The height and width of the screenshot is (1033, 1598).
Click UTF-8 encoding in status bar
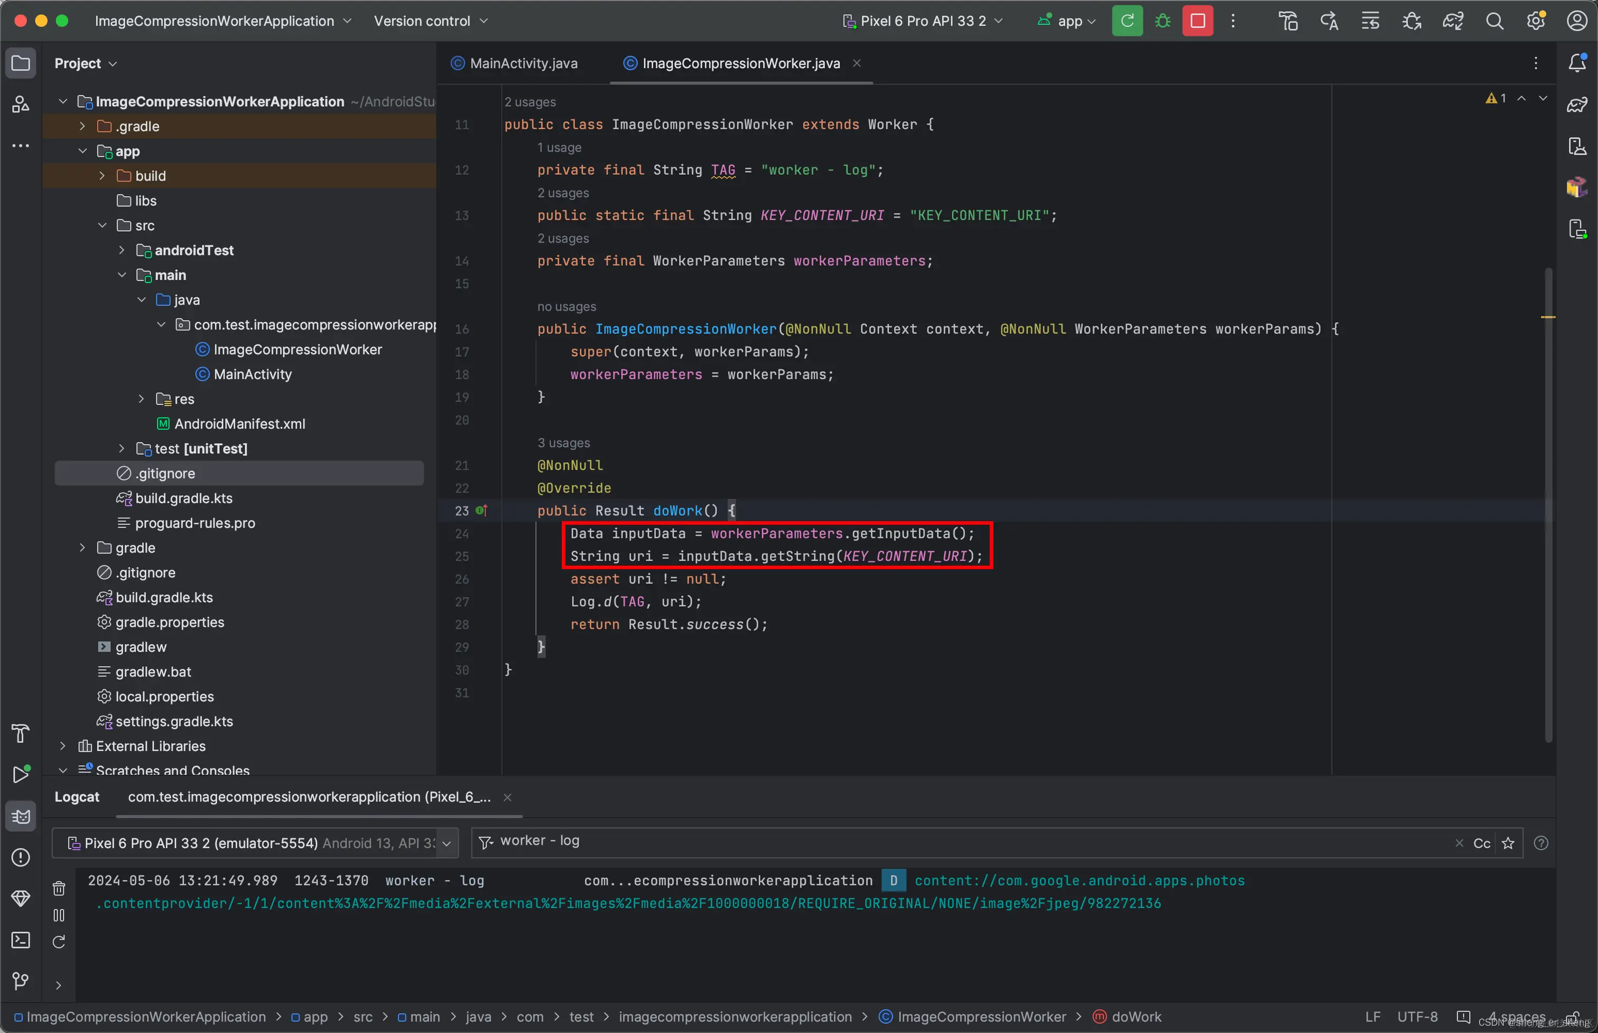pos(1417,1017)
